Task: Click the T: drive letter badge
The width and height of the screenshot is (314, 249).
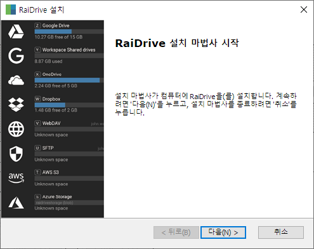Action: click(37, 172)
